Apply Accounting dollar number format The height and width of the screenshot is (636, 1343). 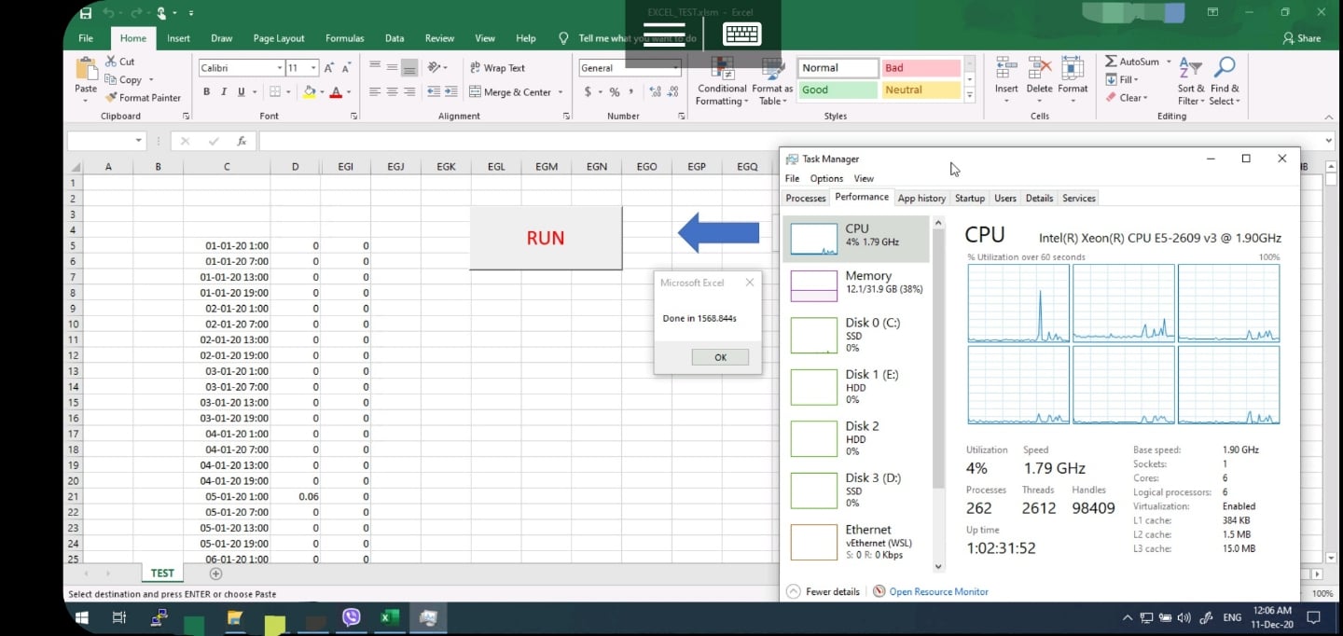pyautogui.click(x=588, y=91)
